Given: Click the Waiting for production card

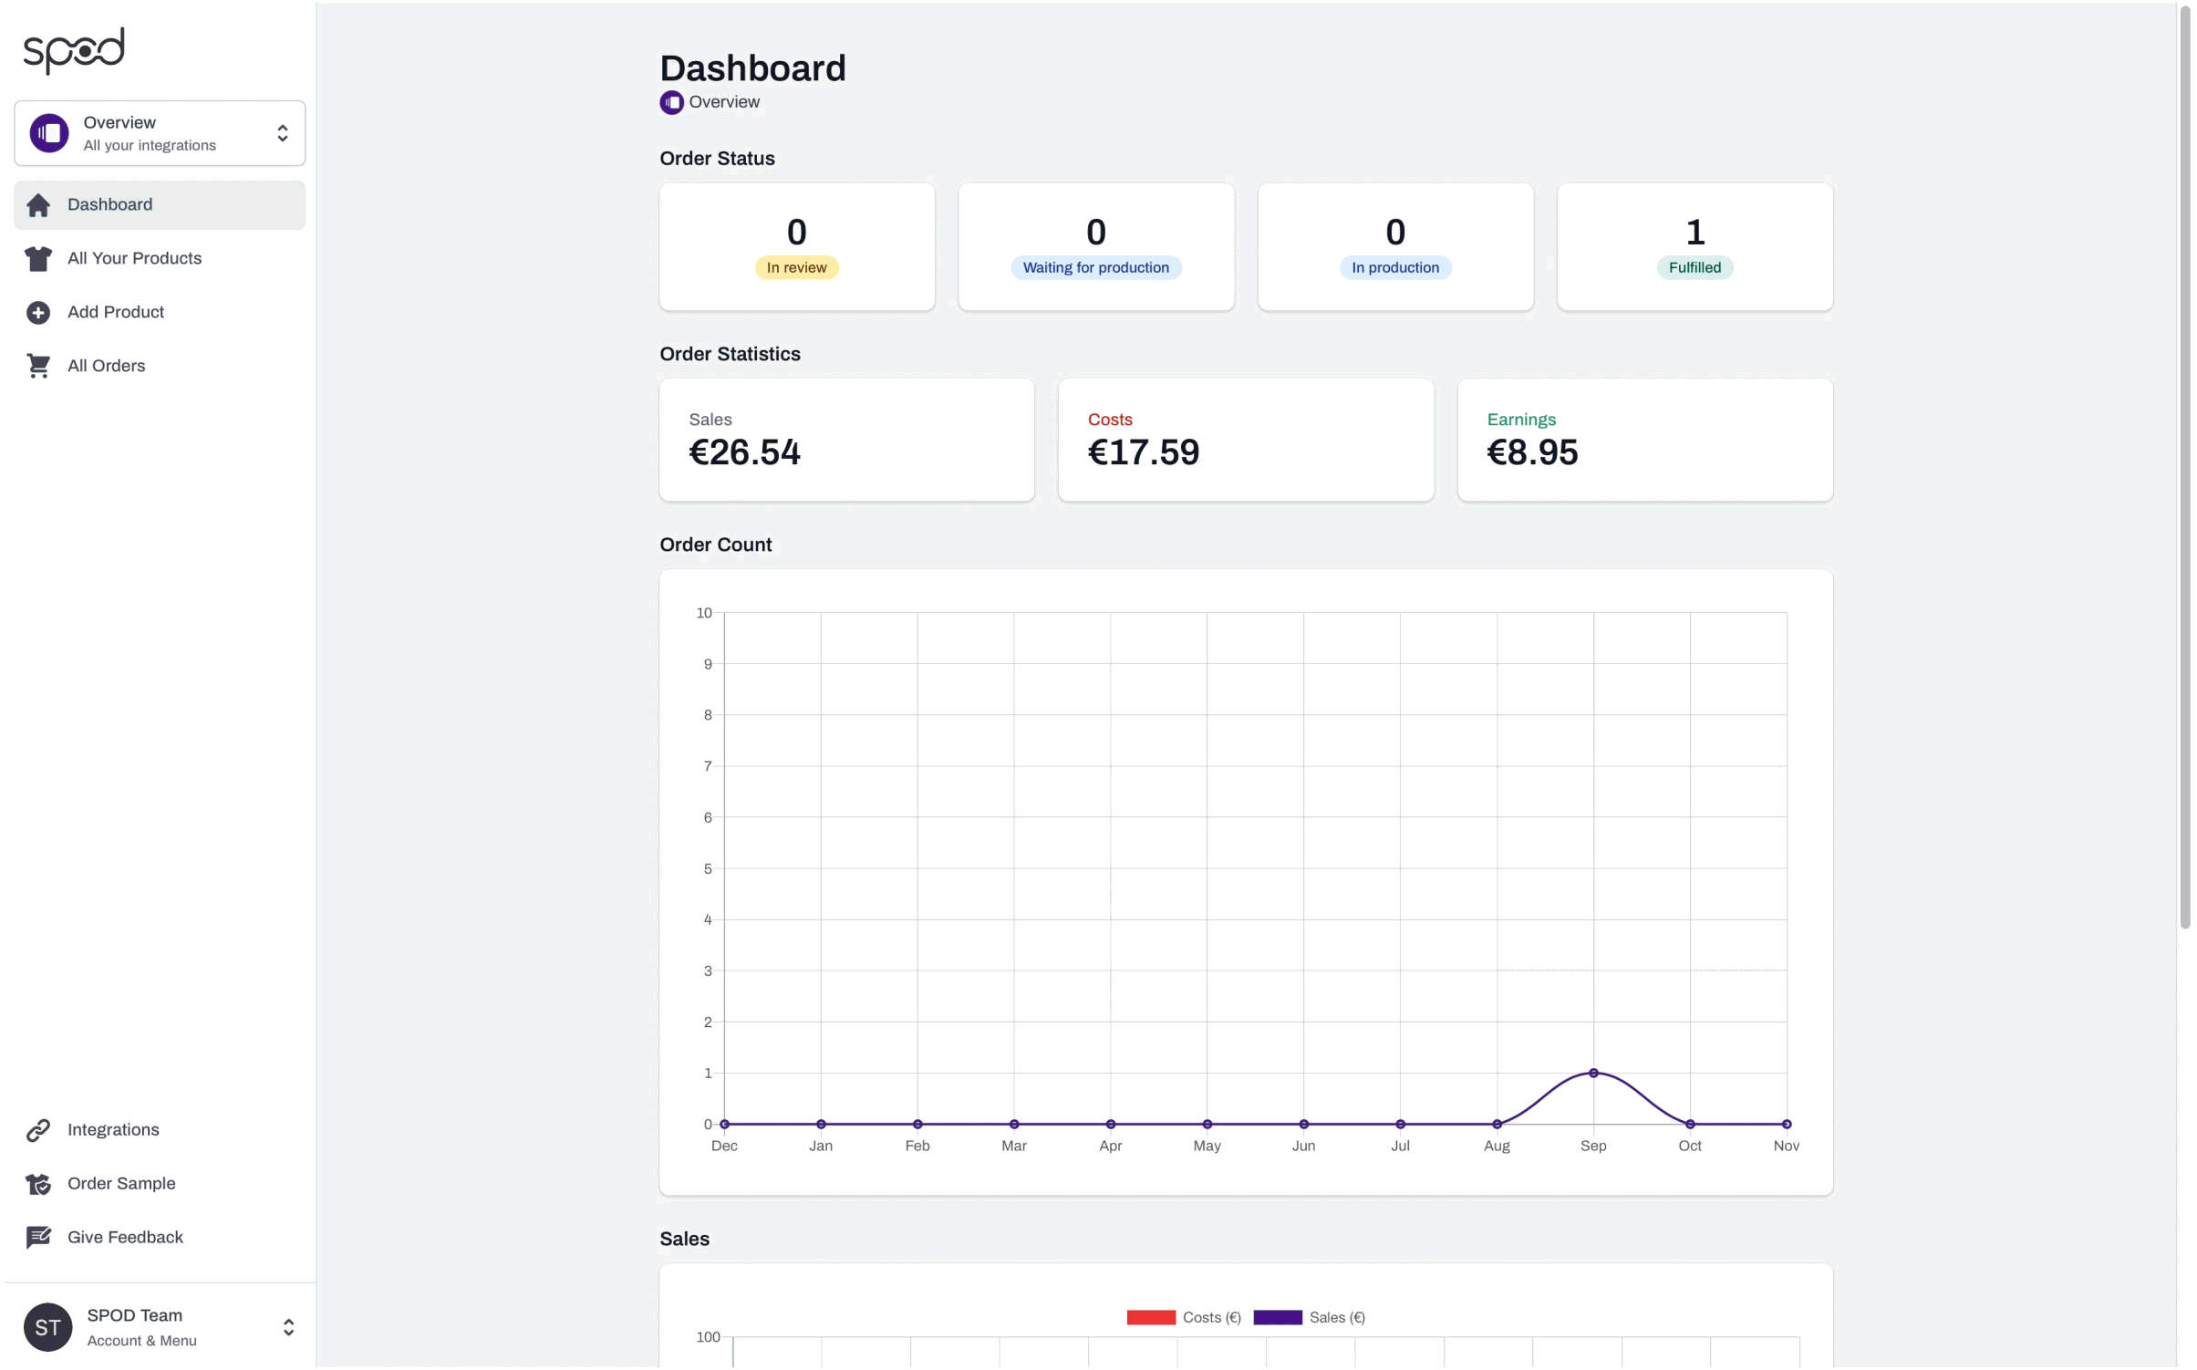Looking at the screenshot, I should (x=1095, y=247).
